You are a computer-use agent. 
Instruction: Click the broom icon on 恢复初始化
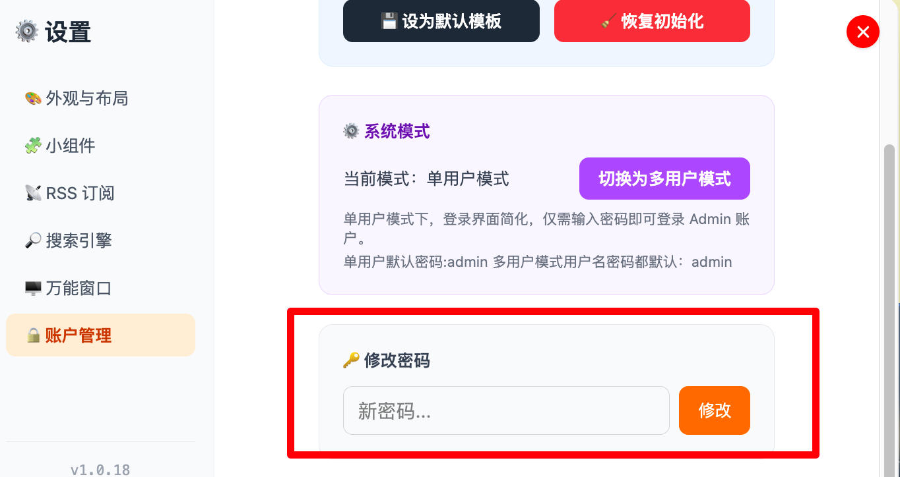click(608, 21)
